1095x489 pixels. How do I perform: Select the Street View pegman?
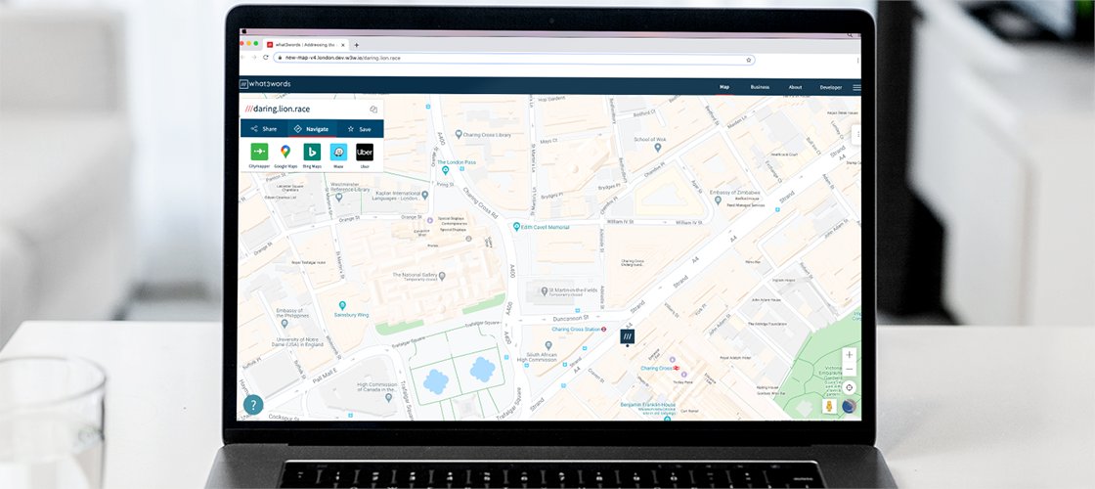pos(829,407)
